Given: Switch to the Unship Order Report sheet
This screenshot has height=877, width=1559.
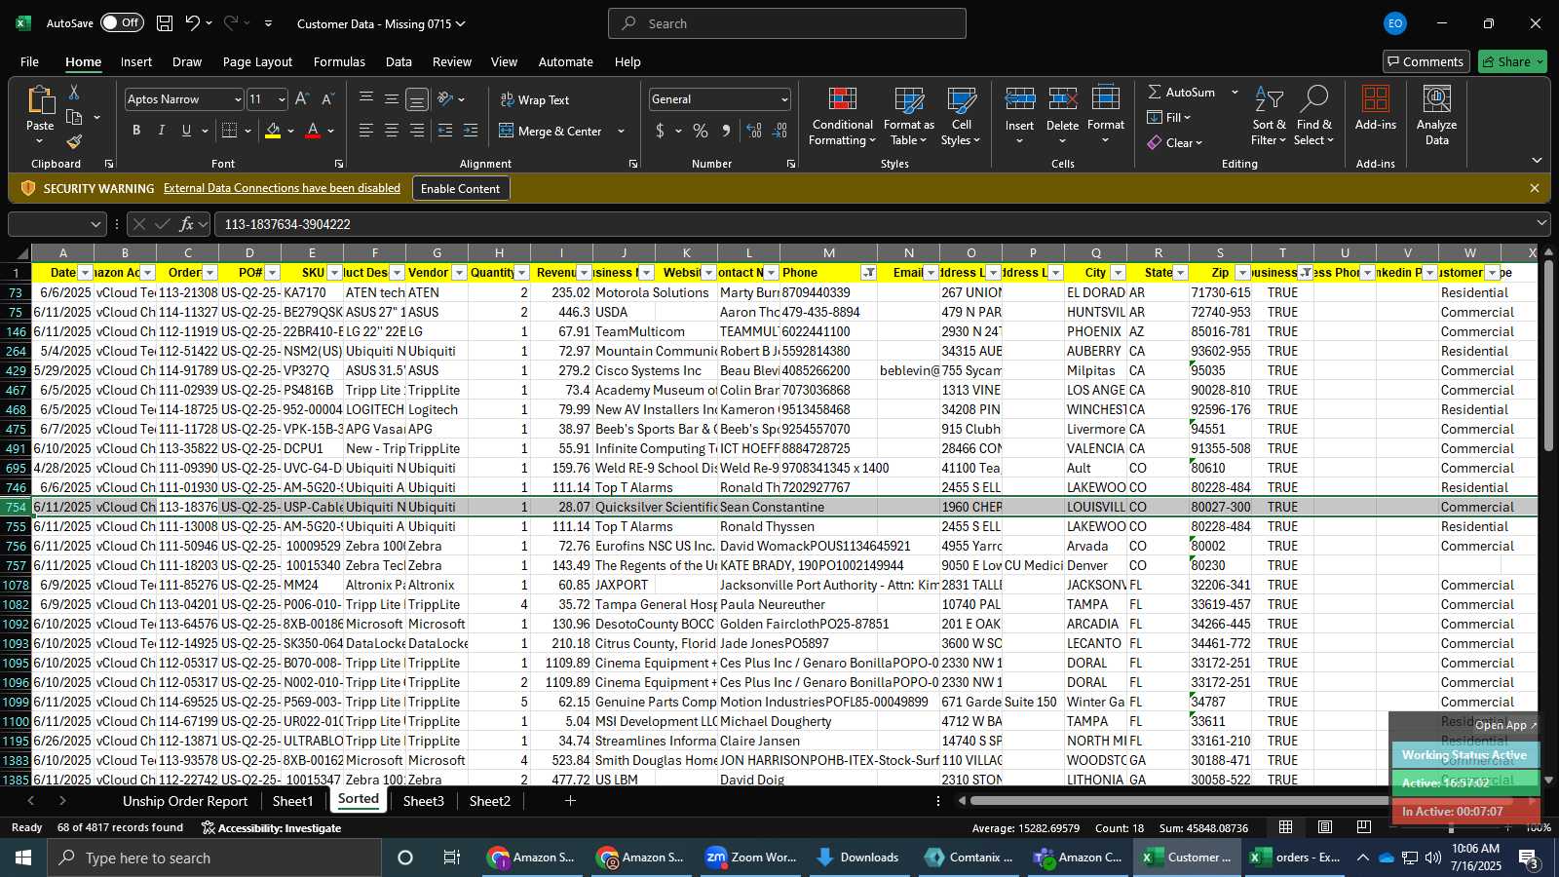Looking at the screenshot, I should coord(185,801).
